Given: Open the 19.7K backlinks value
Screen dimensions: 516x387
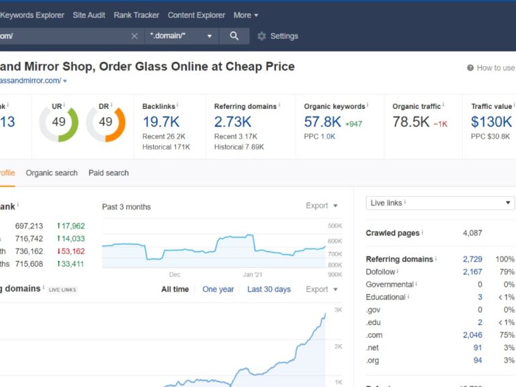Looking at the screenshot, I should (x=161, y=122).
